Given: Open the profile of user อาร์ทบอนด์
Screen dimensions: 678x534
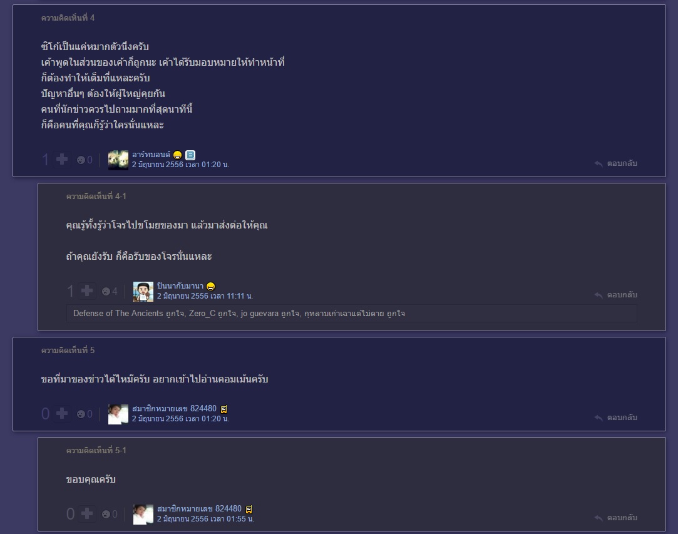Looking at the screenshot, I should tap(151, 155).
